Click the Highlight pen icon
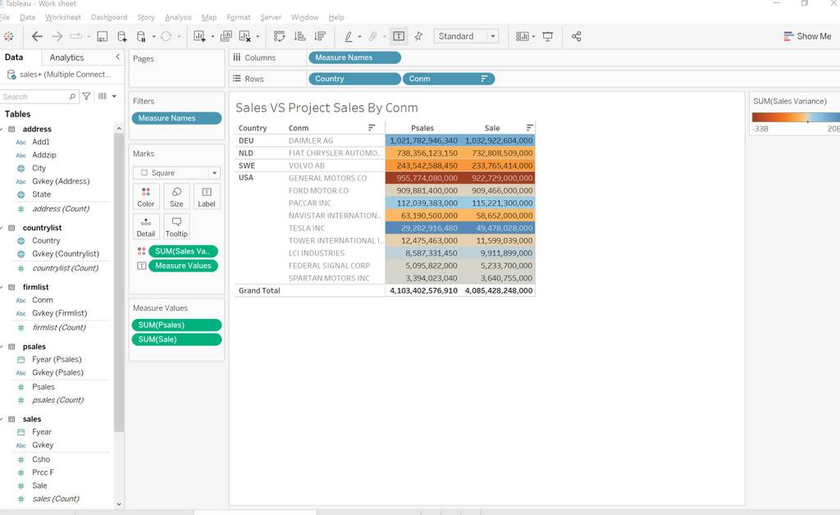The width and height of the screenshot is (840, 515). pyautogui.click(x=348, y=36)
